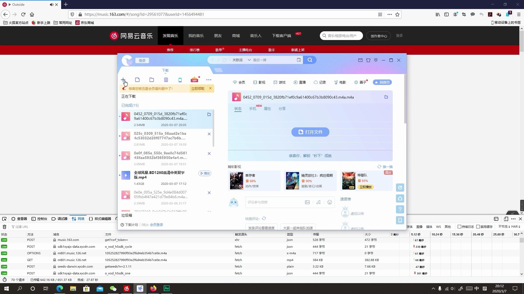Click the Xunlei search input field

tap(274, 60)
